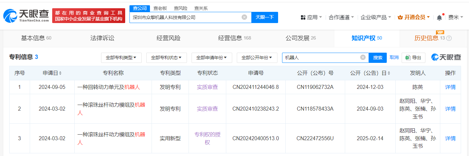The image size is (469, 156).
Task: Go to the 法律诉讼 tab
Action: click(x=102, y=38)
